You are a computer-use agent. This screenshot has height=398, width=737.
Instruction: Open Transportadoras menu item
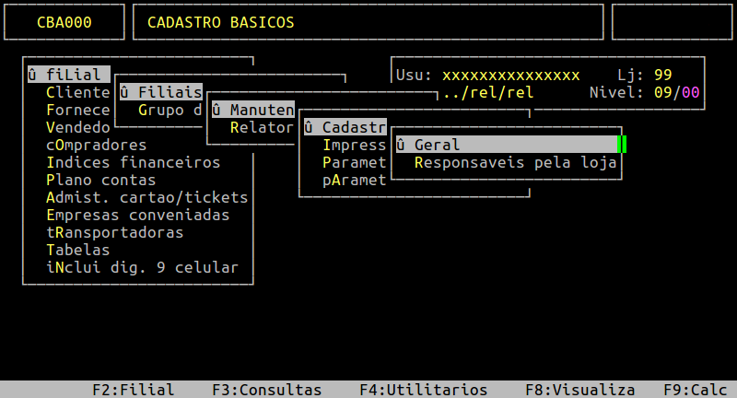click(x=114, y=232)
